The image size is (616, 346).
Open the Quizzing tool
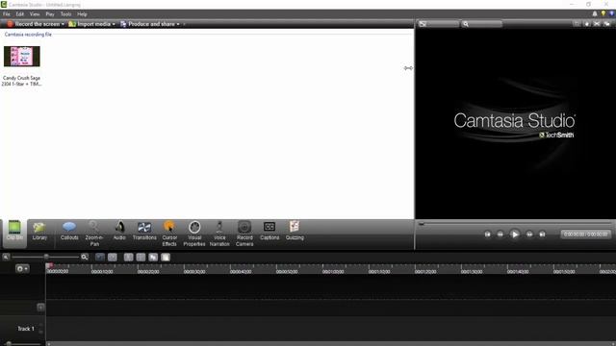click(295, 231)
